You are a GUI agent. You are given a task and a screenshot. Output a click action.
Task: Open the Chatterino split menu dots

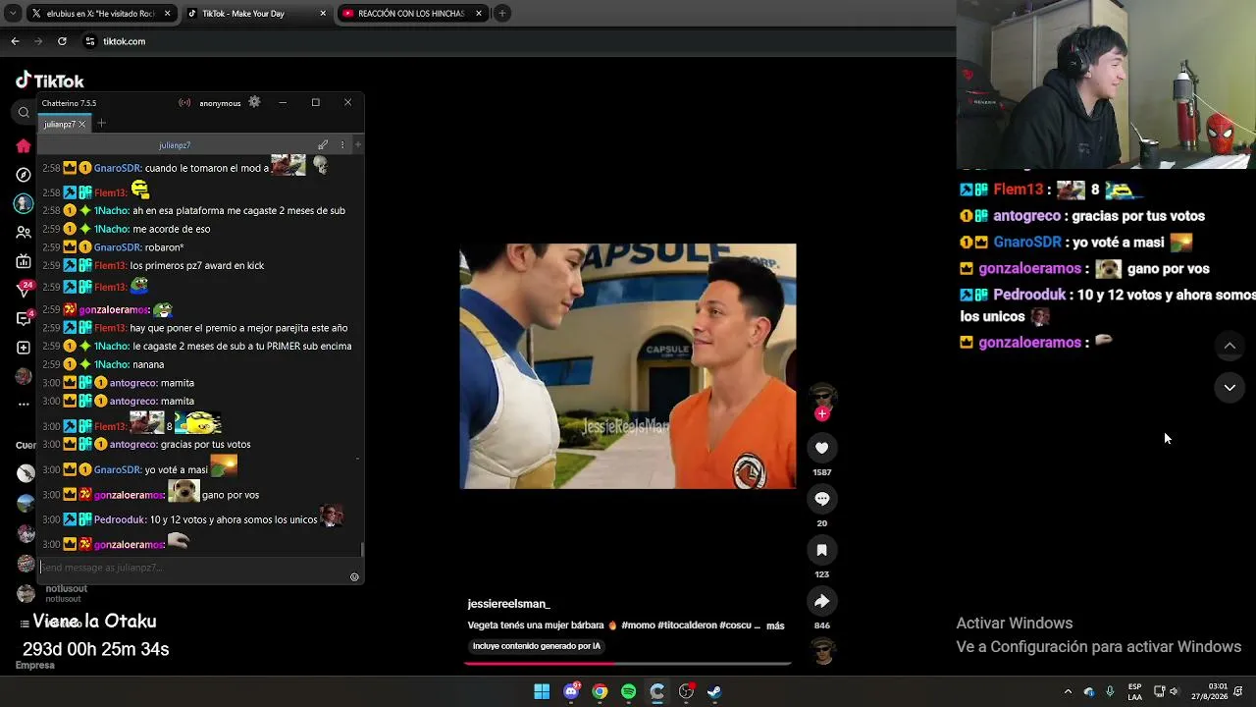[x=342, y=144]
